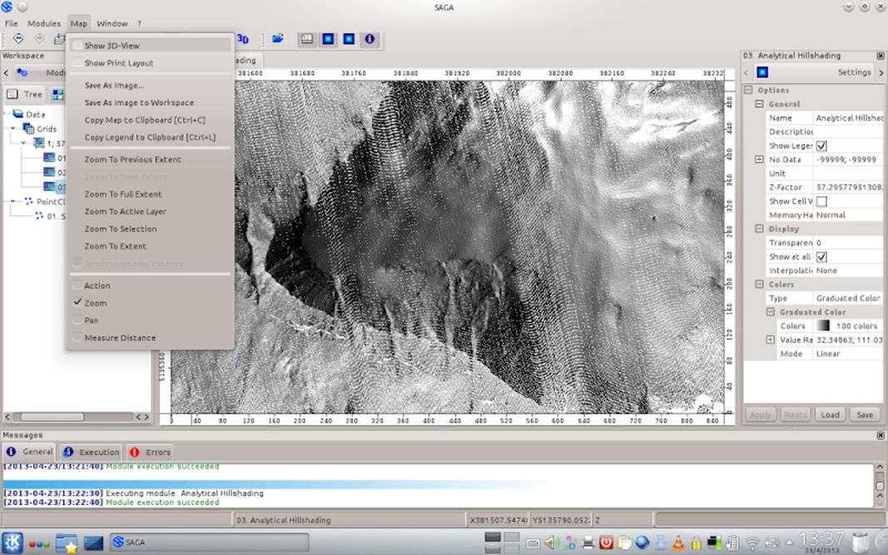
Task: Click the workspace horizontal scrollbar
Action: pos(52,417)
